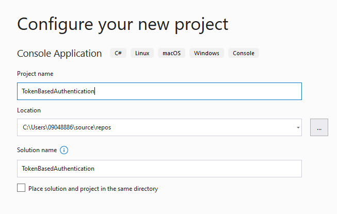337x214 pixels.
Task: Click the Solution name info icon
Action: 64,151
